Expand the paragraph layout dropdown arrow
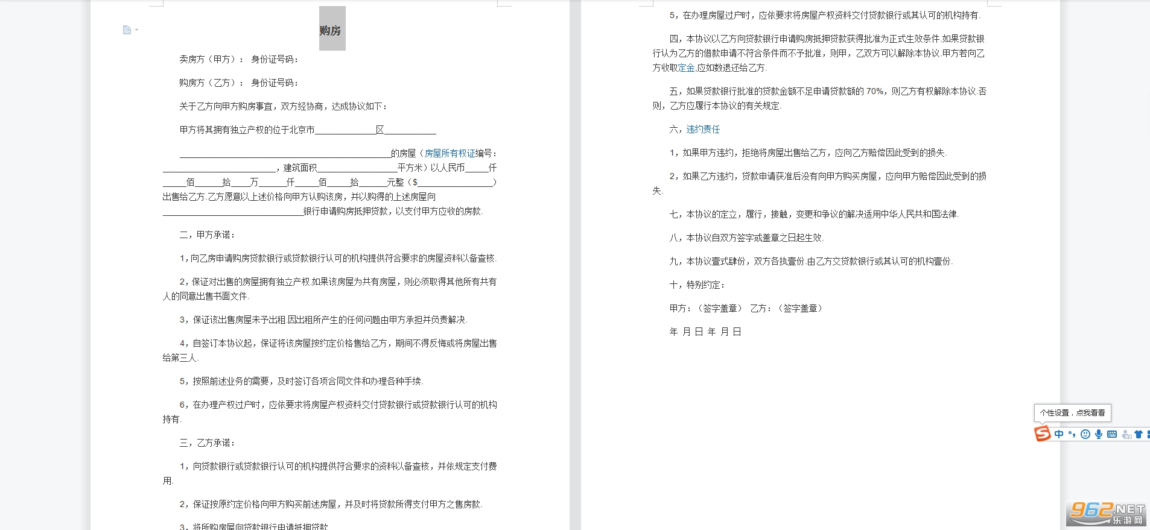 (x=137, y=30)
